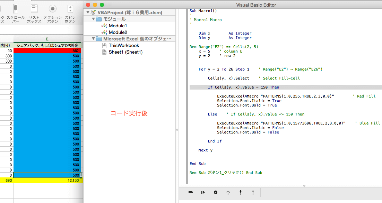This screenshot has width=382, height=203.
Task: Stop macro with the circled X icon
Action: point(216,192)
